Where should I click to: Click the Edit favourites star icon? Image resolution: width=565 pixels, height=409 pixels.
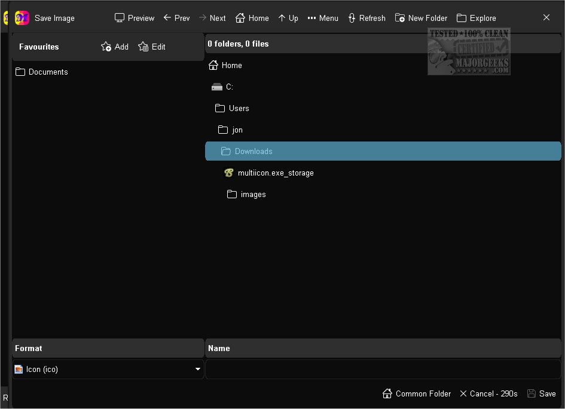tap(143, 47)
